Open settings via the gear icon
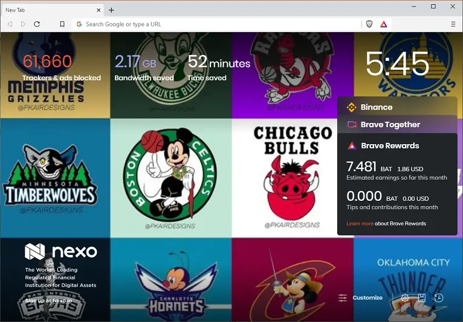The image size is (463, 322). click(x=405, y=298)
